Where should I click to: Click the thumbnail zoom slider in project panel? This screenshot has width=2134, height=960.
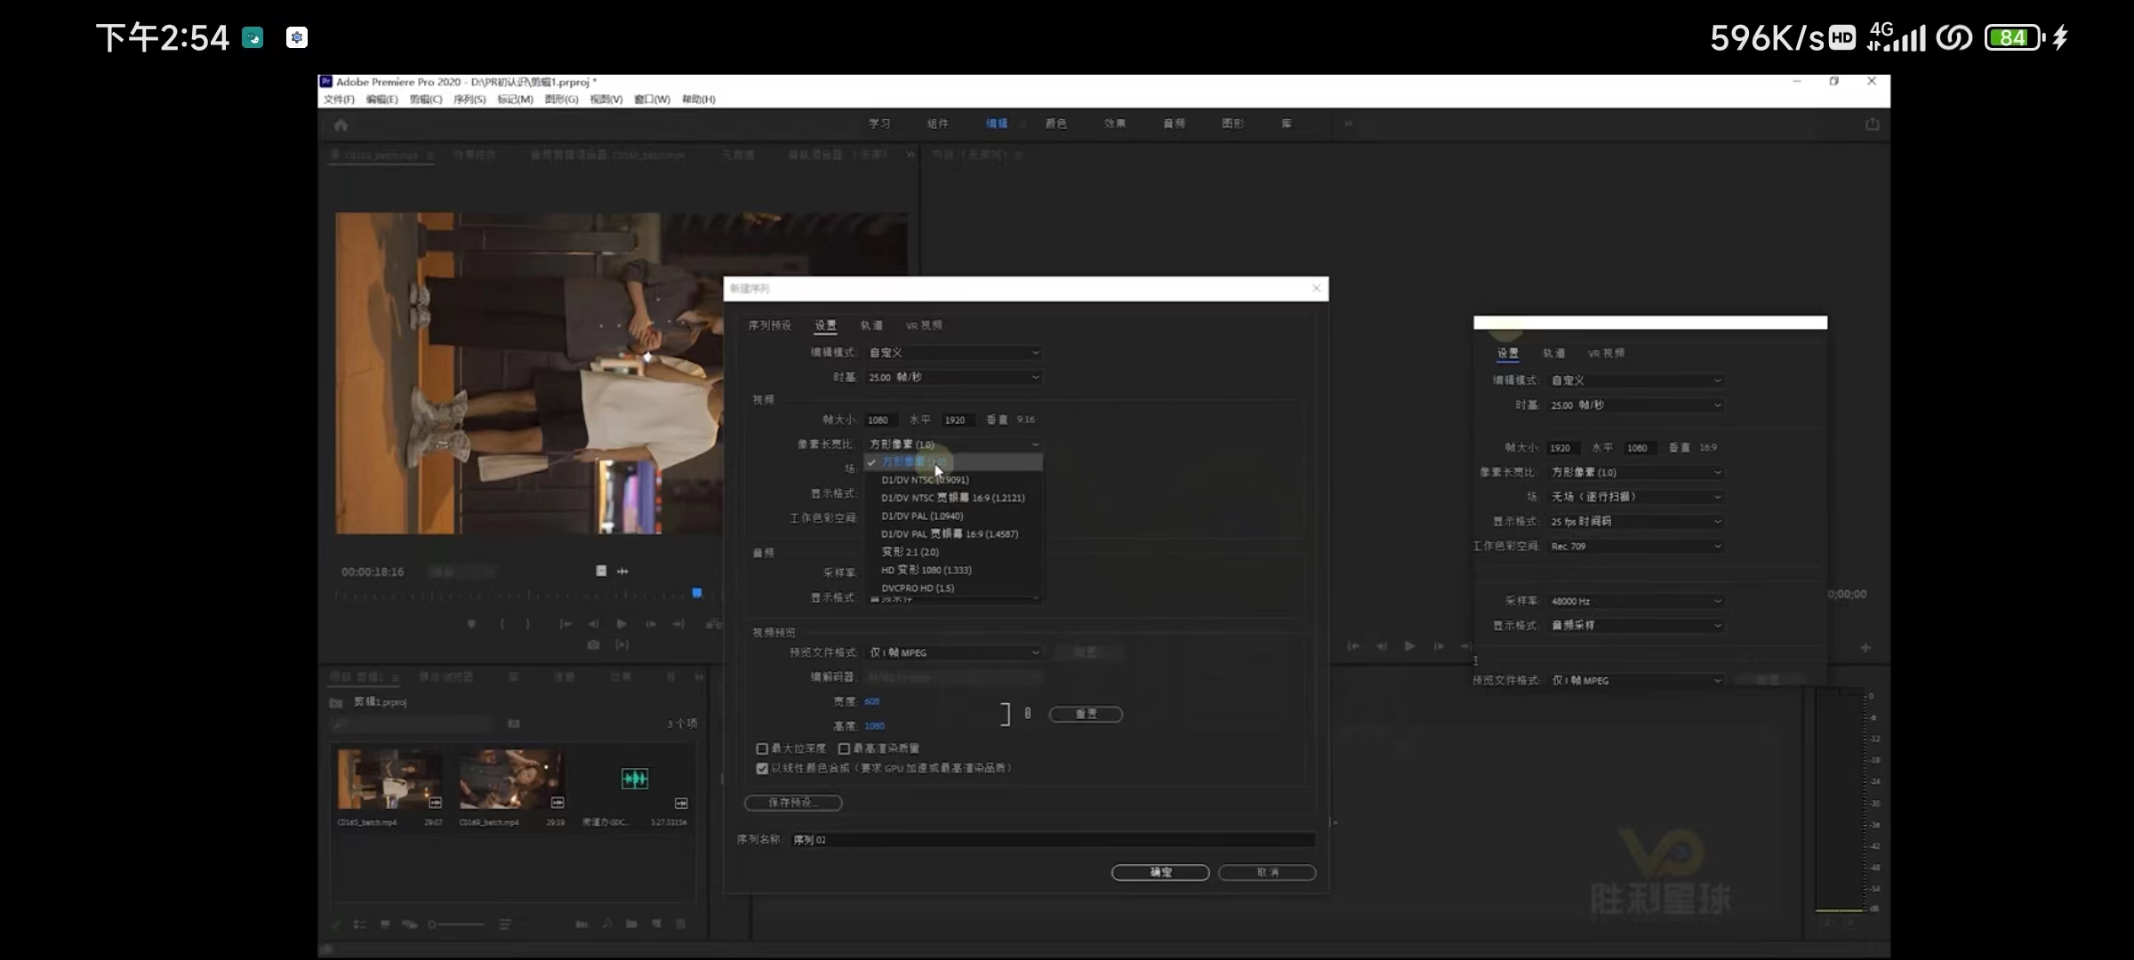[x=457, y=924]
